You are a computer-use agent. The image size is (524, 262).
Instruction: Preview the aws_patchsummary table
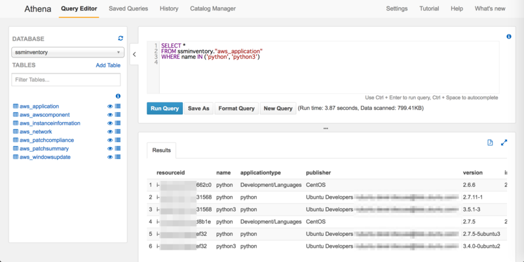[110, 148]
